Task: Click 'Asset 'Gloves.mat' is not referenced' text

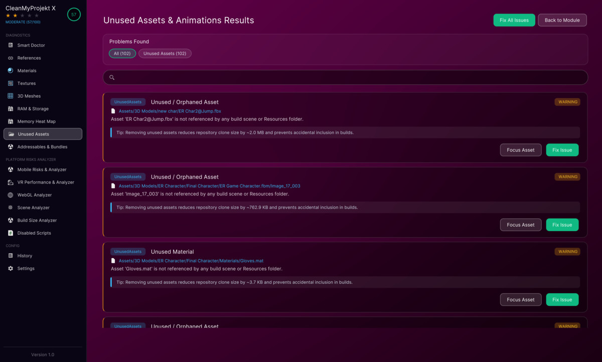Action: [197, 269]
